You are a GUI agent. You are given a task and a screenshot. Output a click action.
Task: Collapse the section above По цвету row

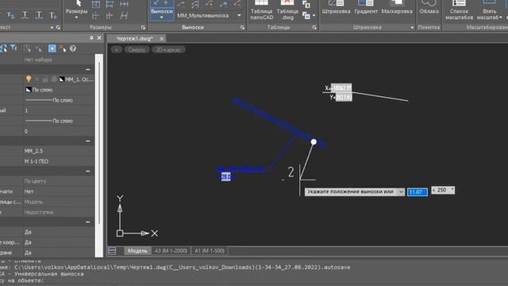88,171
